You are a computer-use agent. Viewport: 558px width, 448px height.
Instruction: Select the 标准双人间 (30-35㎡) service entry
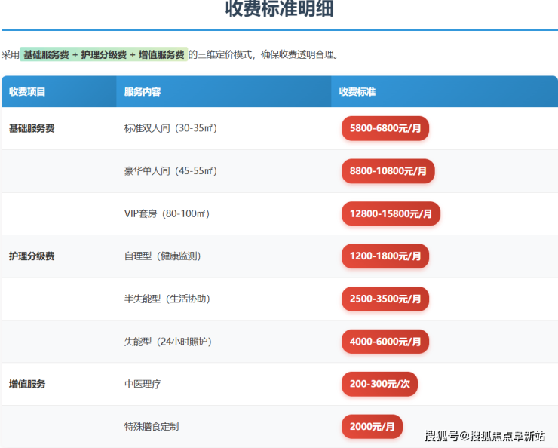170,128
